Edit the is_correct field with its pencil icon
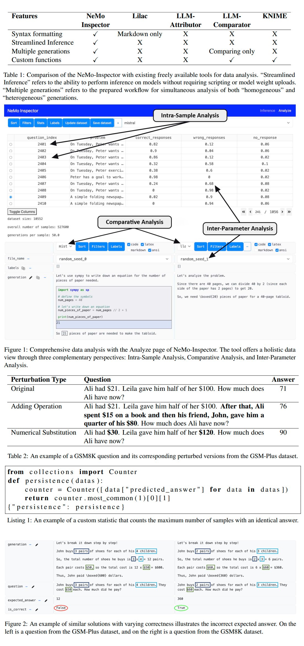Viewport: 304px width, 646px height. point(37,609)
